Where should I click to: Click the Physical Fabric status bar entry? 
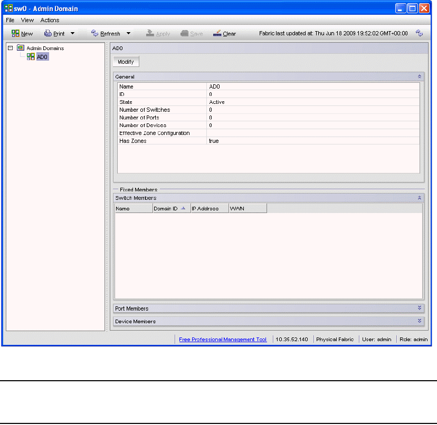335,339
